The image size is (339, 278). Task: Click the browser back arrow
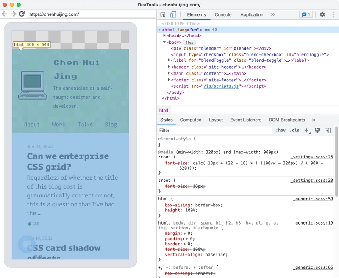4,14
